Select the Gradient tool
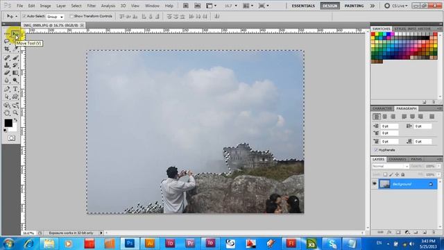The height and width of the screenshot is (250, 444). click(x=15, y=73)
